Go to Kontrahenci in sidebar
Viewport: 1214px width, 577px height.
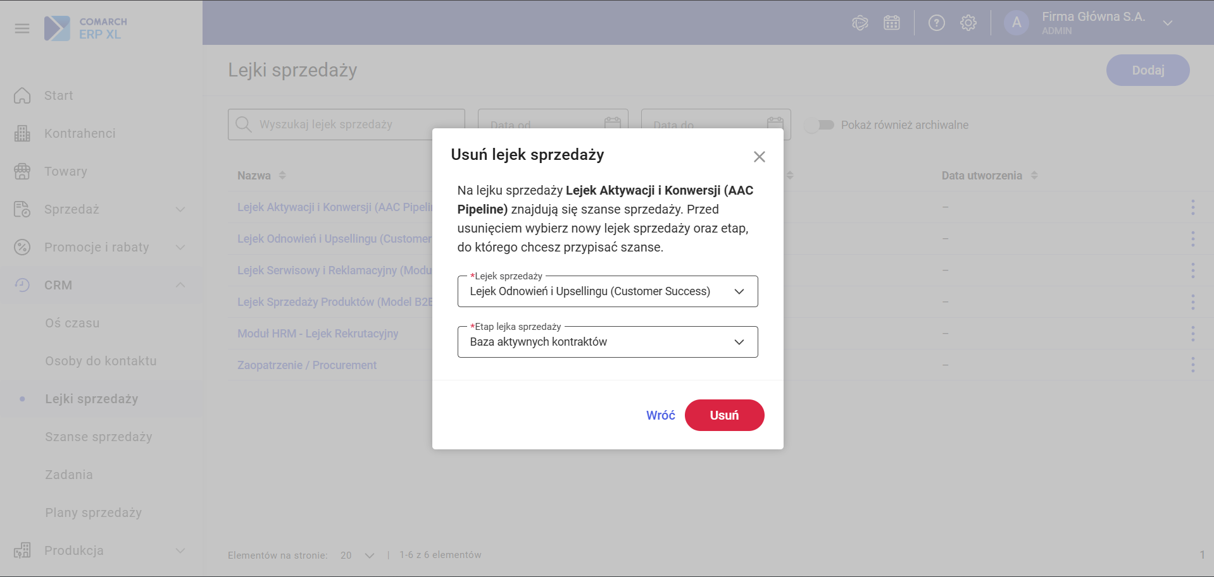(x=80, y=133)
